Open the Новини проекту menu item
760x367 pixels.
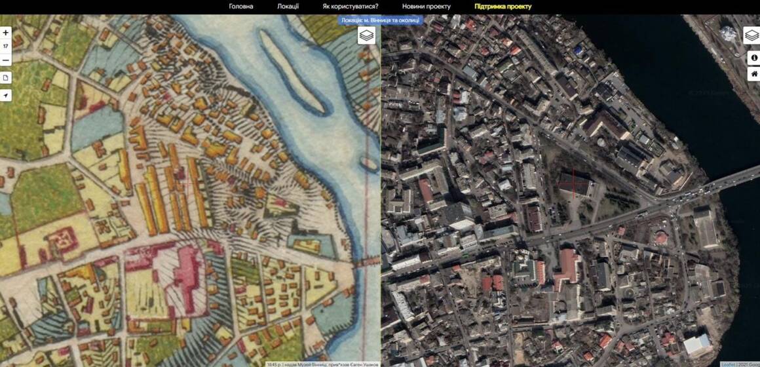click(x=426, y=7)
